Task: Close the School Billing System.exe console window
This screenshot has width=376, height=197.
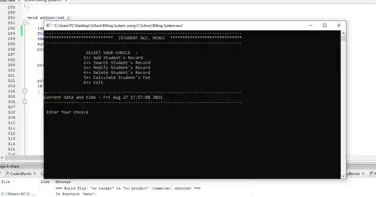Action: tap(338, 26)
